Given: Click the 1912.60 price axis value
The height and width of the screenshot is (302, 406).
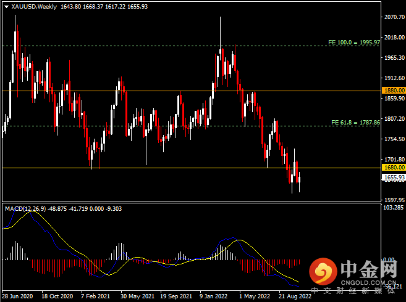Looking at the screenshot, I should coord(394,78).
